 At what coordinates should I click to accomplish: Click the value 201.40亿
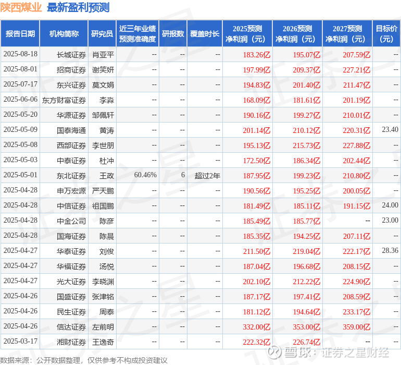pos(307,85)
